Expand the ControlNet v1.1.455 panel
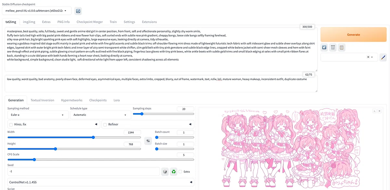 click(101, 182)
